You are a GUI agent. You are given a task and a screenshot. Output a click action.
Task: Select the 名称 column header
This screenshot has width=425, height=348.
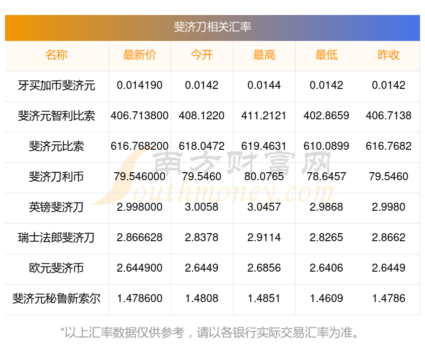[56, 55]
